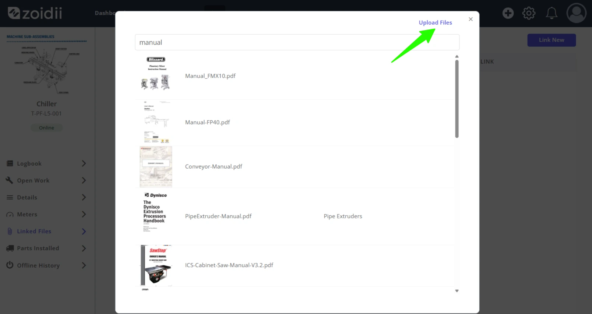This screenshot has height=314, width=592.
Task: Click the Offline History power icon
Action: 10,265
